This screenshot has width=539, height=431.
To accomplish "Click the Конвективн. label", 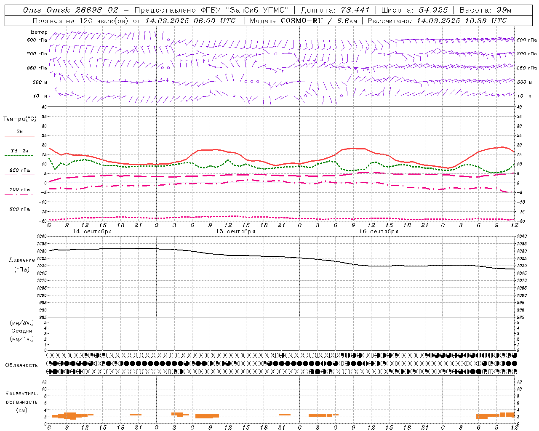I will [21, 394].
